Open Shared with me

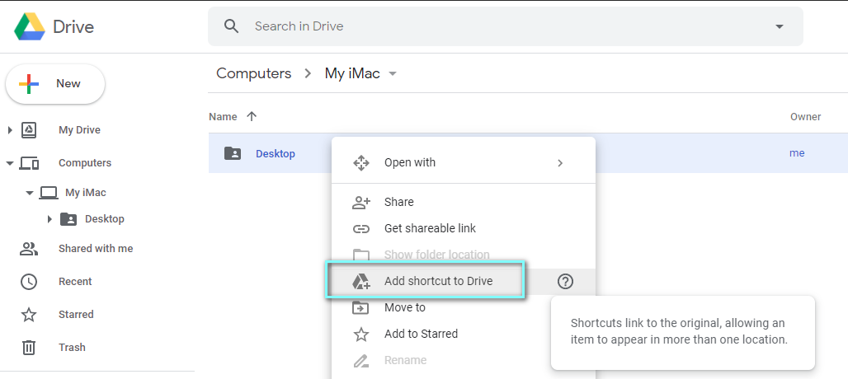pos(96,249)
